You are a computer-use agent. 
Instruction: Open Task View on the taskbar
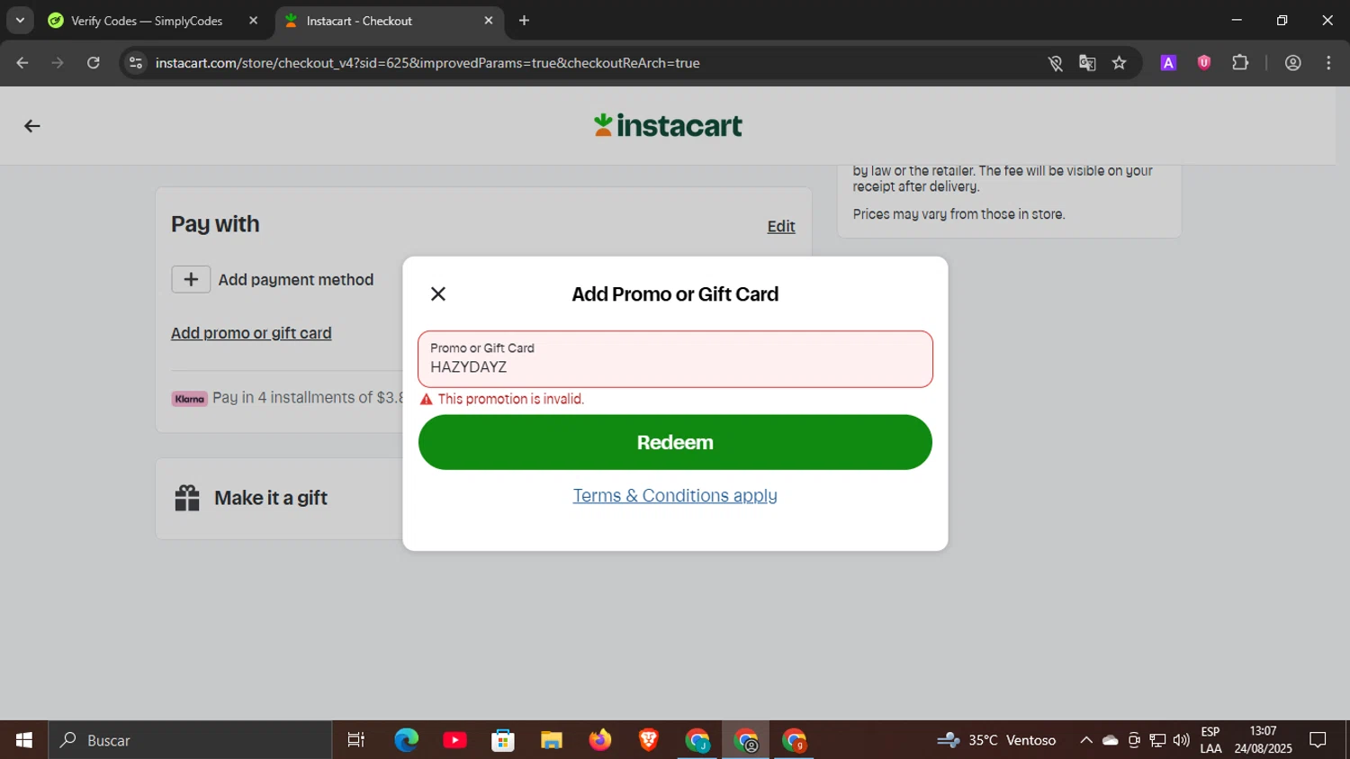[356, 740]
